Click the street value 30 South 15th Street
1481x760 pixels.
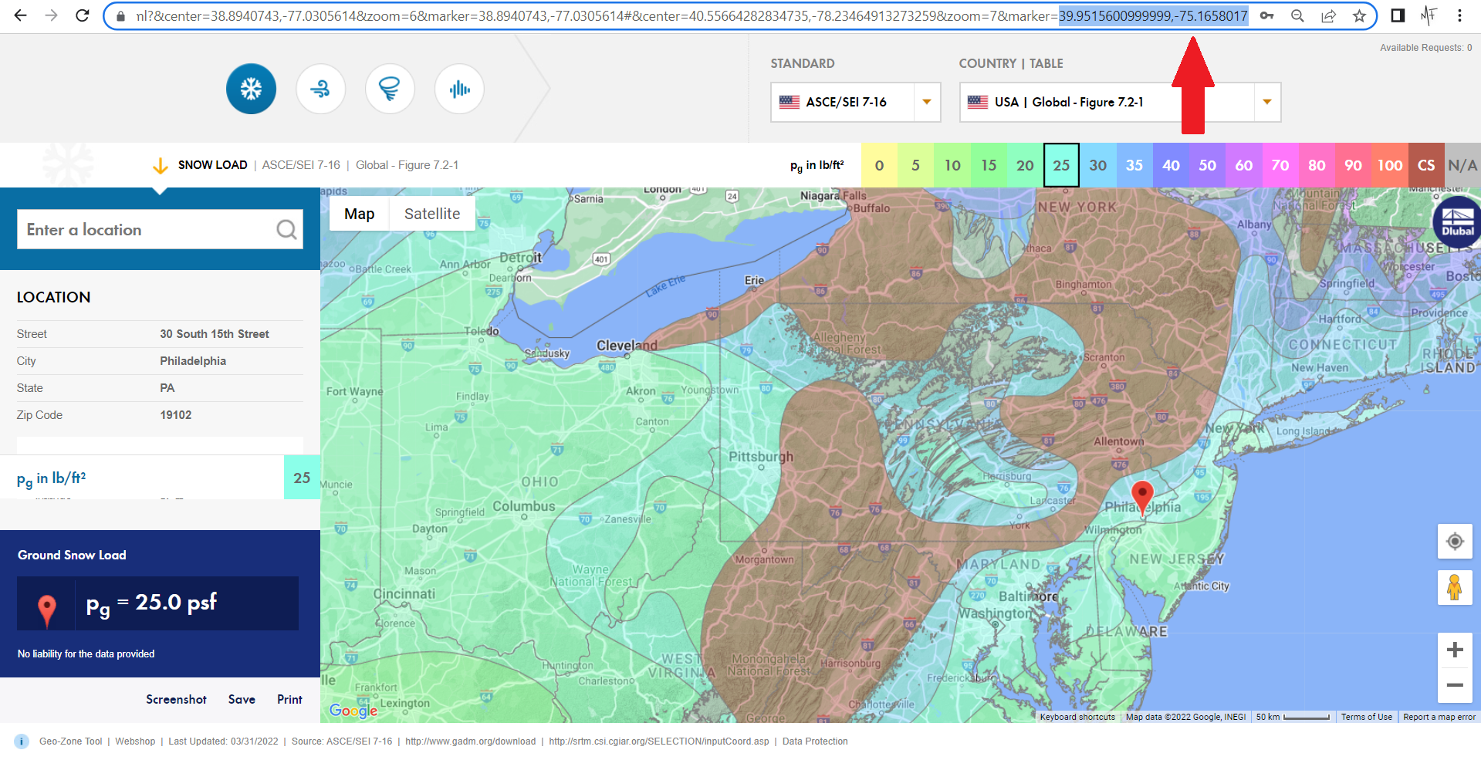click(215, 334)
